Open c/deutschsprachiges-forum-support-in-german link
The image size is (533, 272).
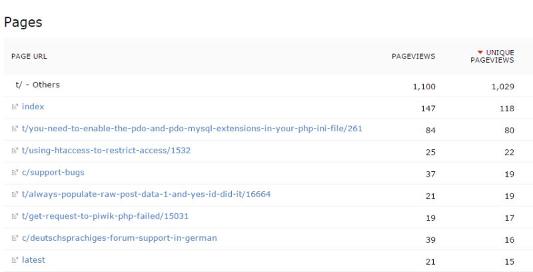[119, 238]
